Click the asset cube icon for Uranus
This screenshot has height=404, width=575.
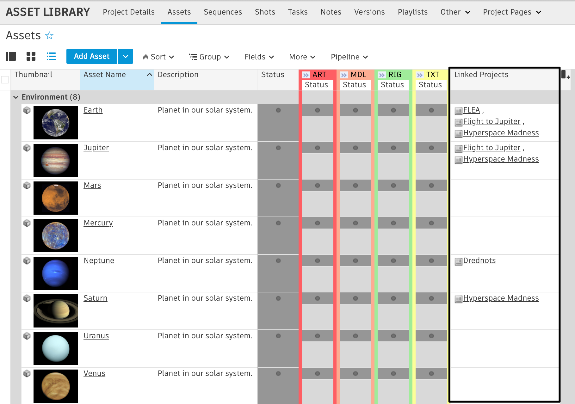click(x=27, y=336)
